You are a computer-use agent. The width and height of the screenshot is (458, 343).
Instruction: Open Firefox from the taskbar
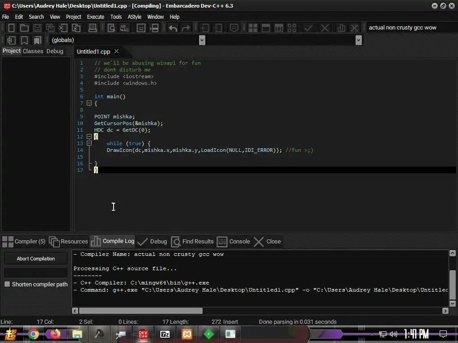point(55,334)
